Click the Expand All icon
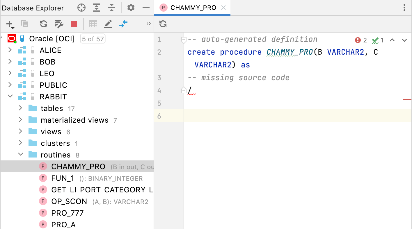This screenshot has height=229, width=412. [97, 8]
